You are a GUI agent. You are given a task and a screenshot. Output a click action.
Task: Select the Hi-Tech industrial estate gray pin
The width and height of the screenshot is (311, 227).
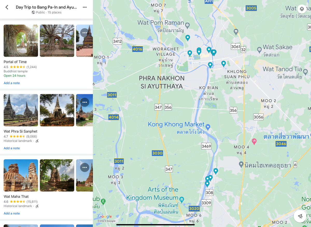tap(241, 164)
